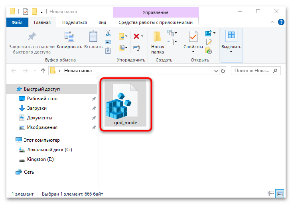Open recent locations dropdown arrow
The width and height of the screenshot is (292, 204).
(35, 71)
